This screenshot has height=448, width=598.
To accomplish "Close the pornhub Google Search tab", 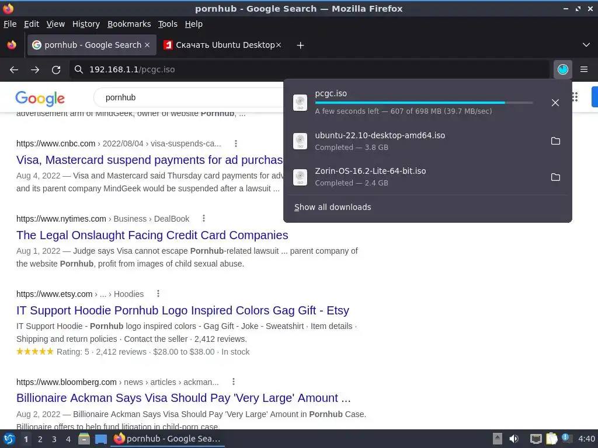I will [x=147, y=45].
